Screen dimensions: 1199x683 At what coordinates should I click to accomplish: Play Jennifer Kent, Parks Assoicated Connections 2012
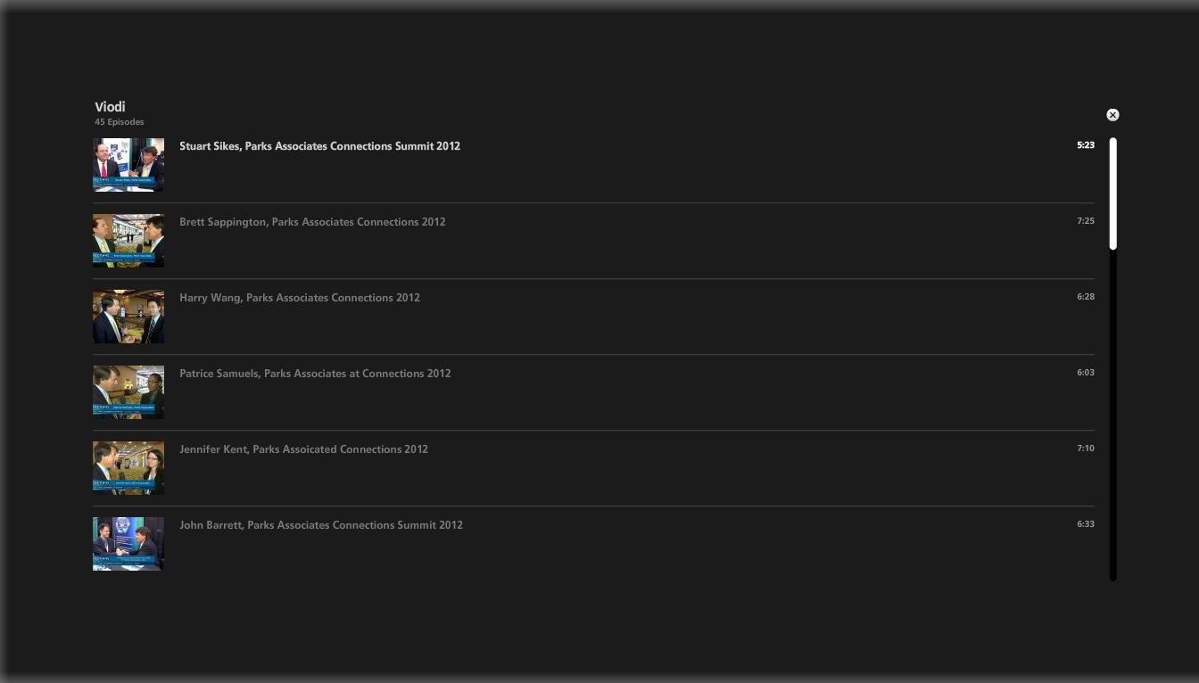pyautogui.click(x=303, y=449)
